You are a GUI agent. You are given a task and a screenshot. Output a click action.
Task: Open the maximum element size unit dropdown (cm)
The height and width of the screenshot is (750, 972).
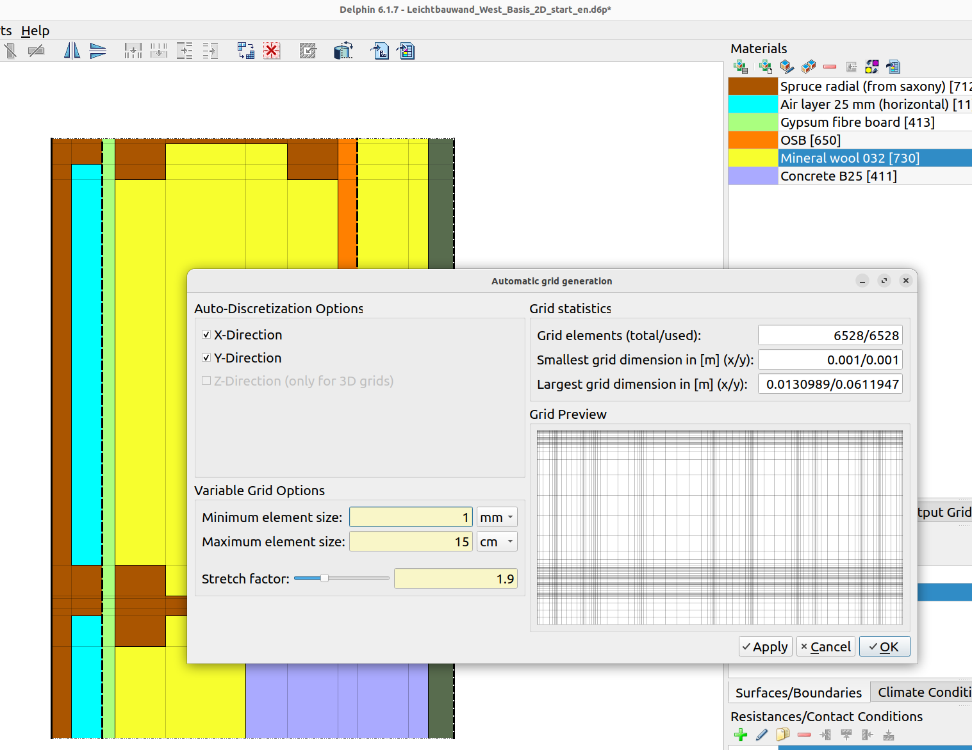tap(497, 542)
